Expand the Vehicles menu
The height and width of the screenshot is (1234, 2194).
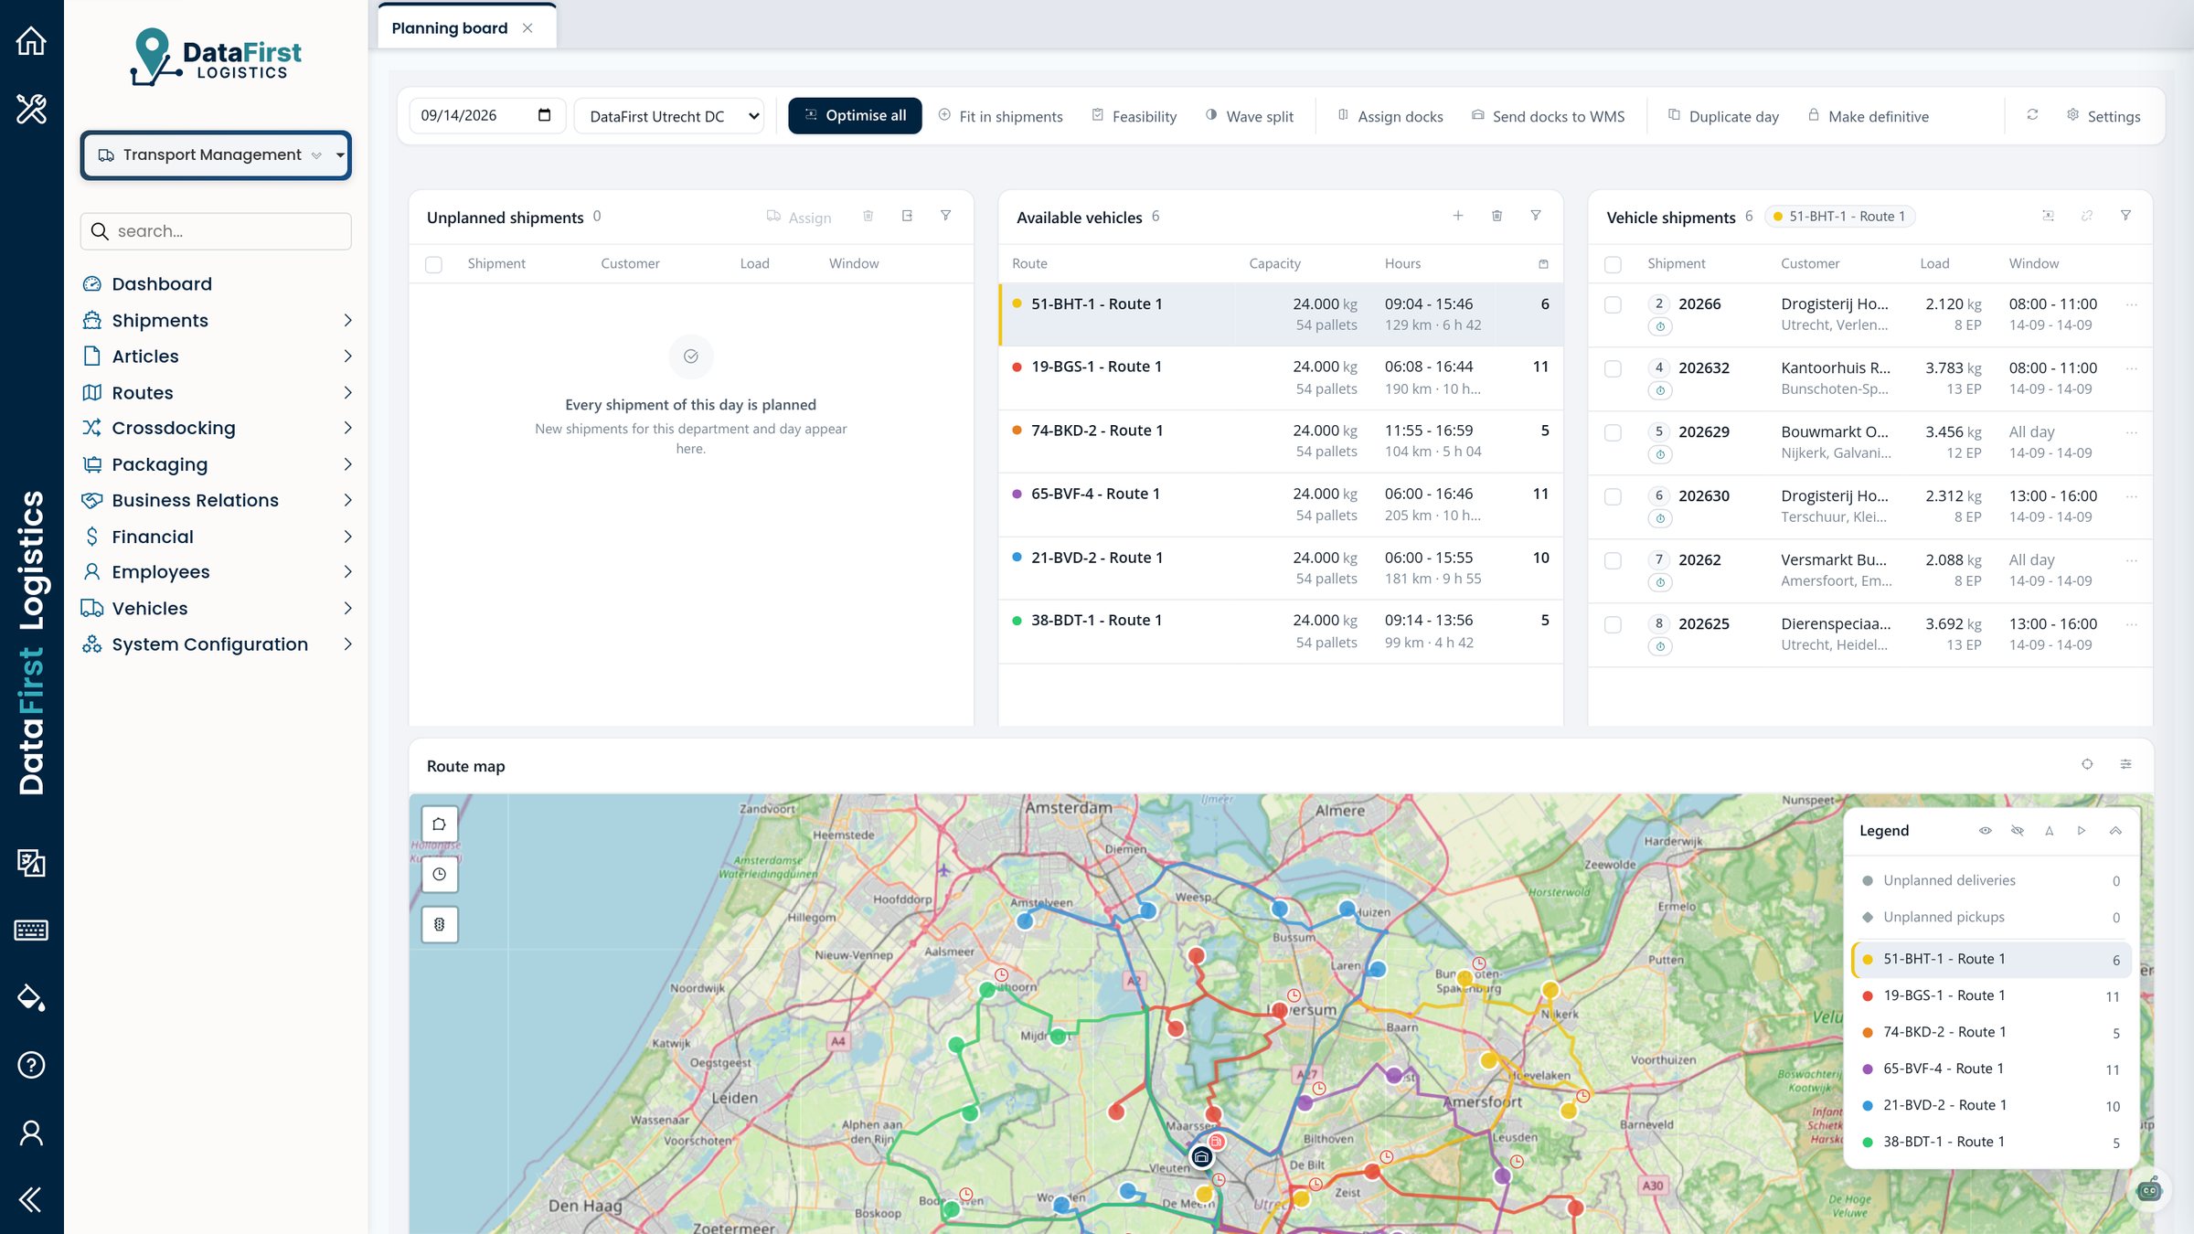[218, 609]
